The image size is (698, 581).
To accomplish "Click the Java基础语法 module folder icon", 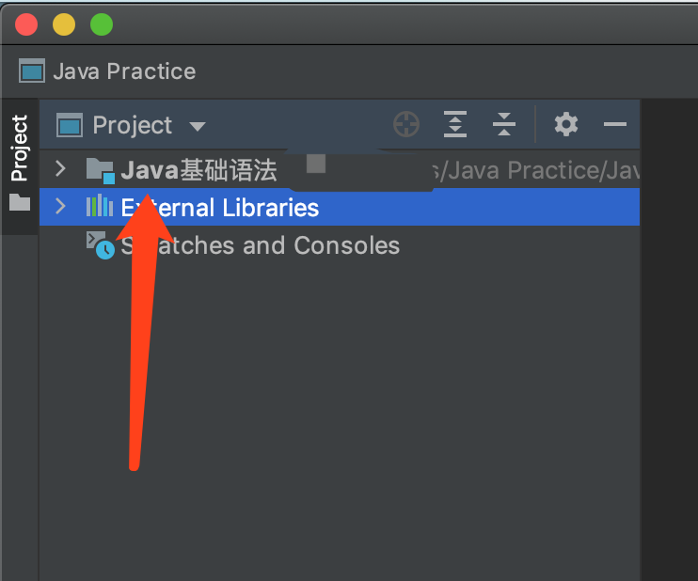I will tap(100, 170).
